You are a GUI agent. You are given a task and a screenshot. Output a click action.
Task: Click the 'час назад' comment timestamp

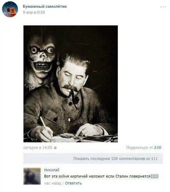53,183
